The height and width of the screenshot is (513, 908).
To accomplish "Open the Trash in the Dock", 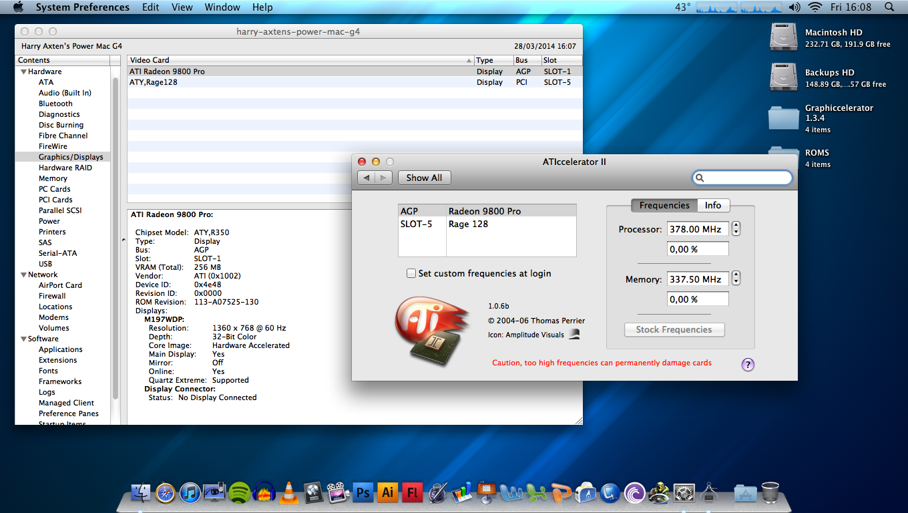I will [x=770, y=493].
